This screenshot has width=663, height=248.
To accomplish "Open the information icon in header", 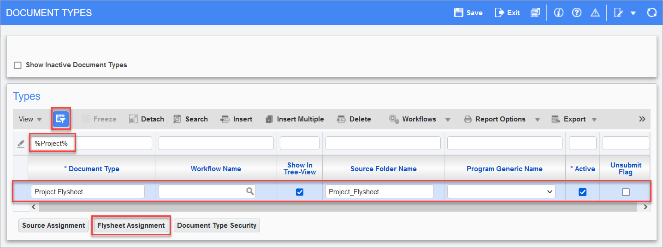I will pyautogui.click(x=559, y=12).
